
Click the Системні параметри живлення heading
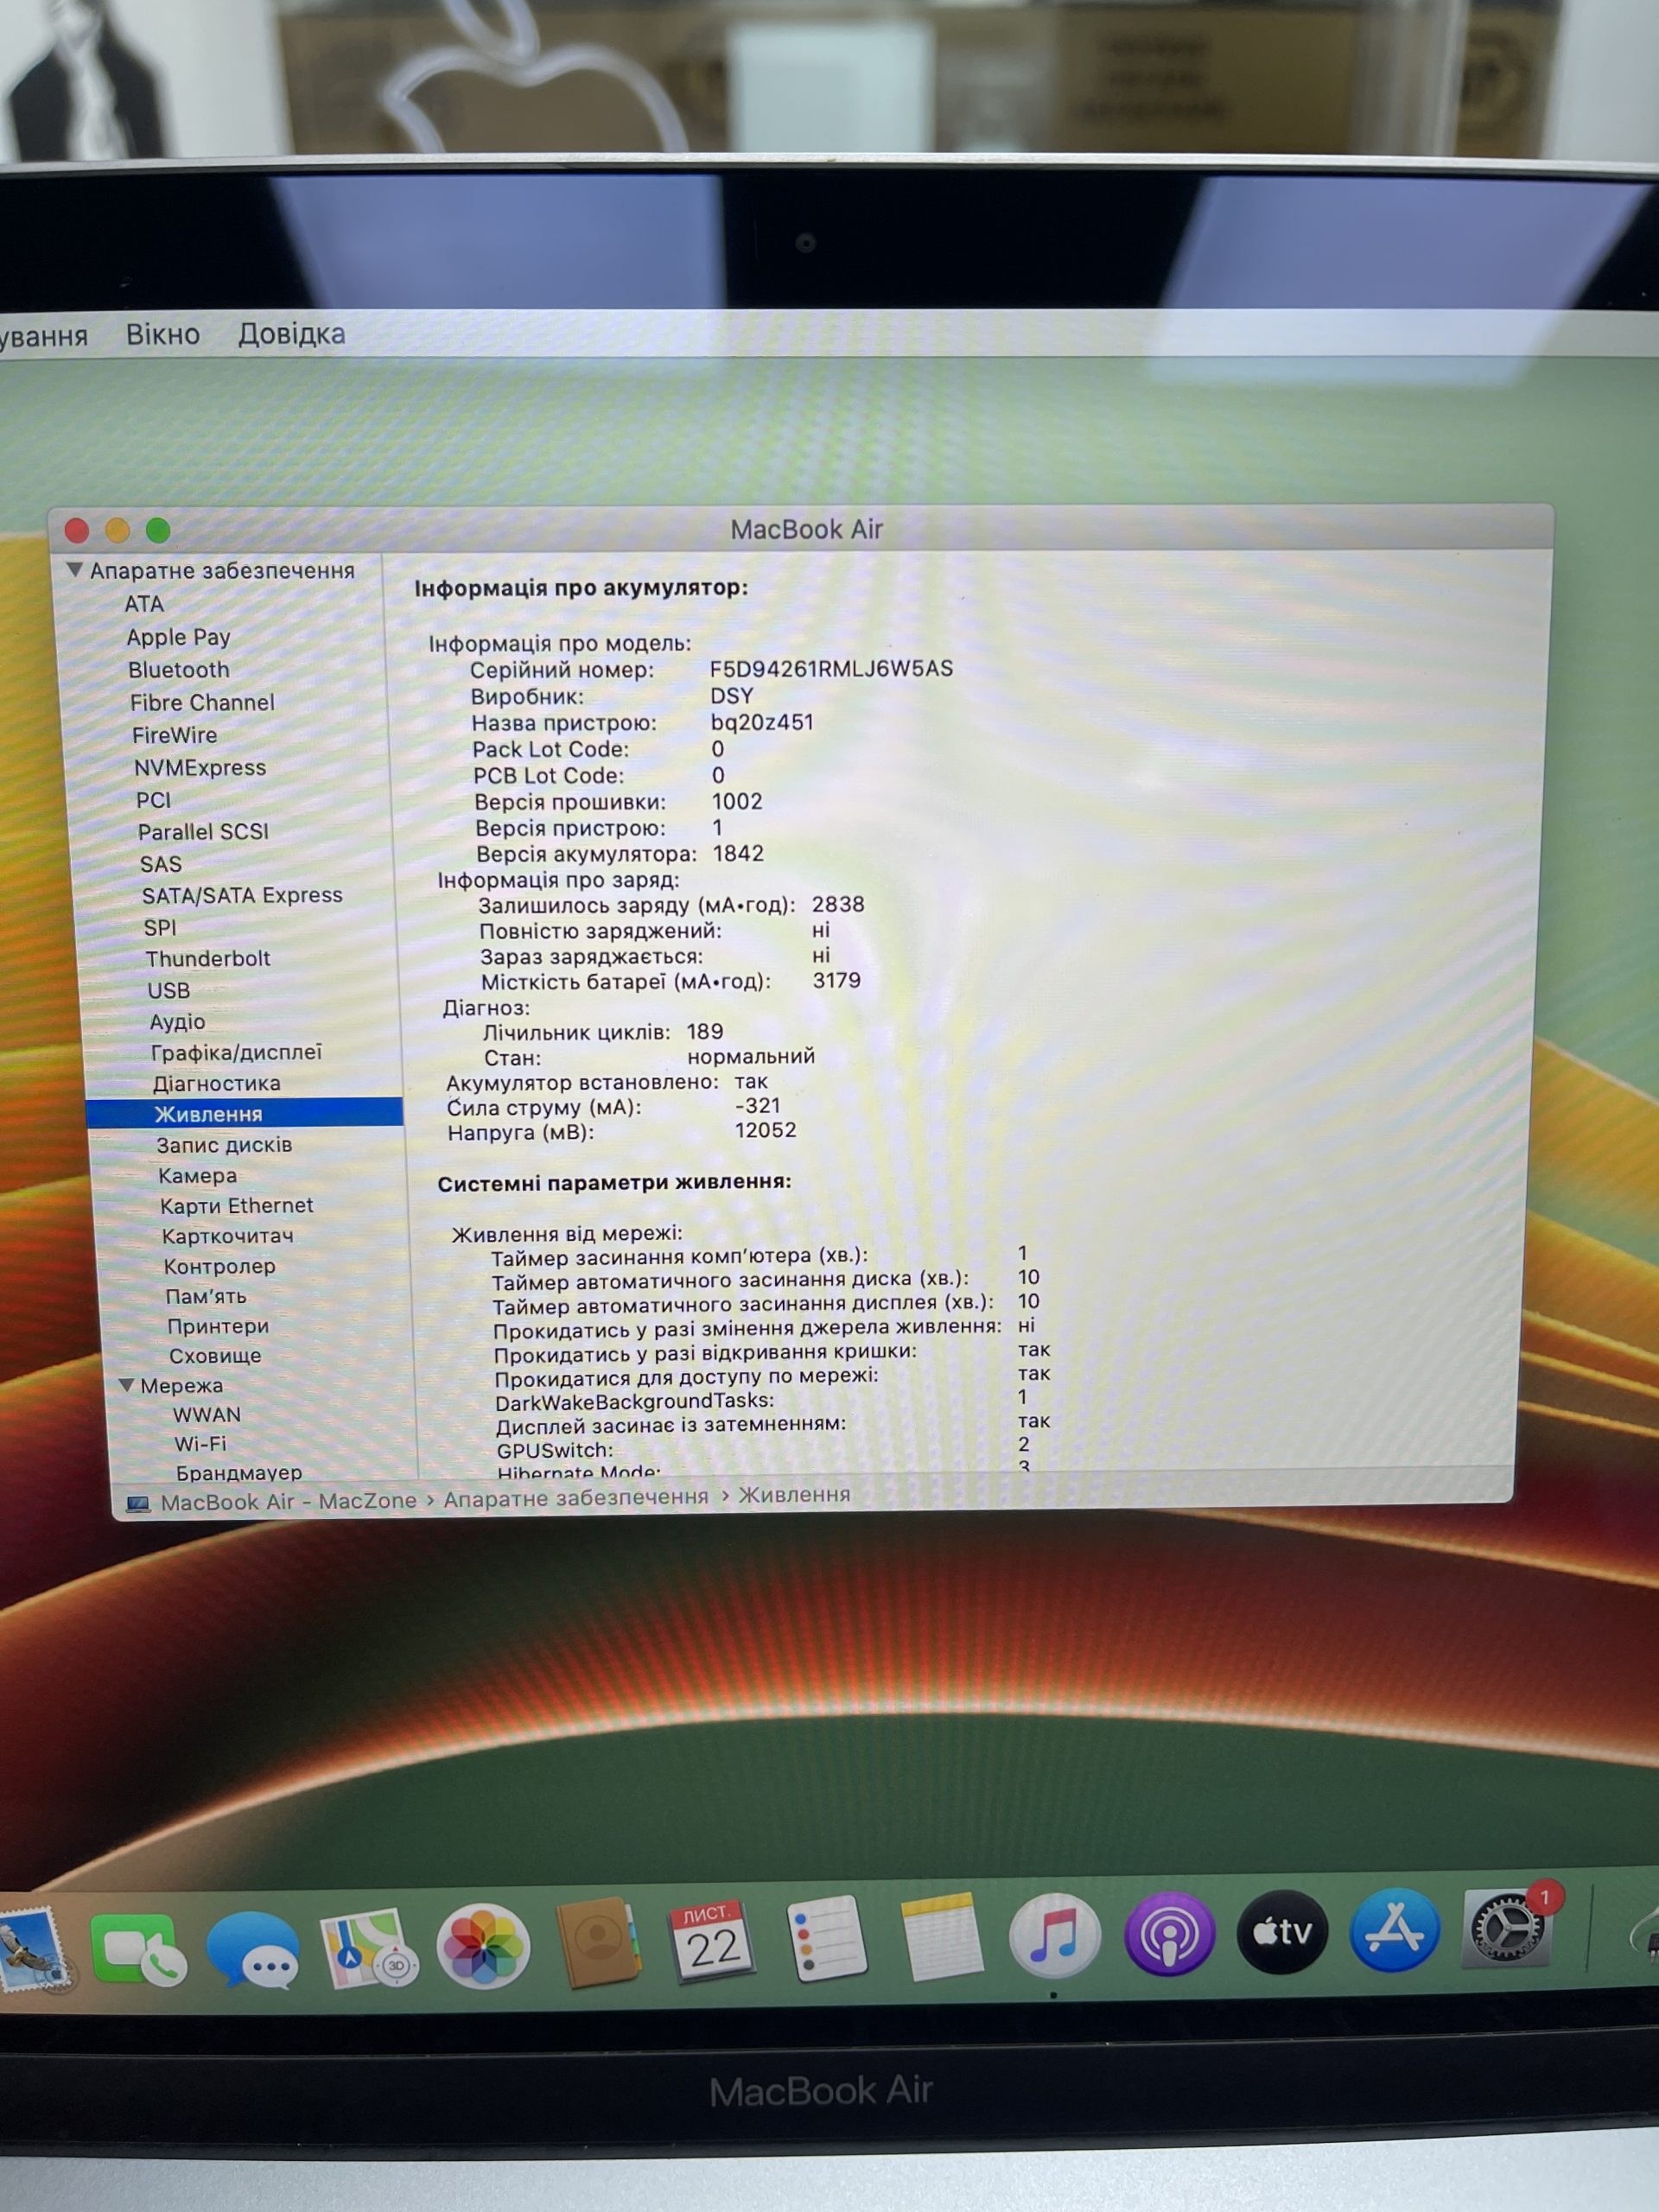(615, 1183)
